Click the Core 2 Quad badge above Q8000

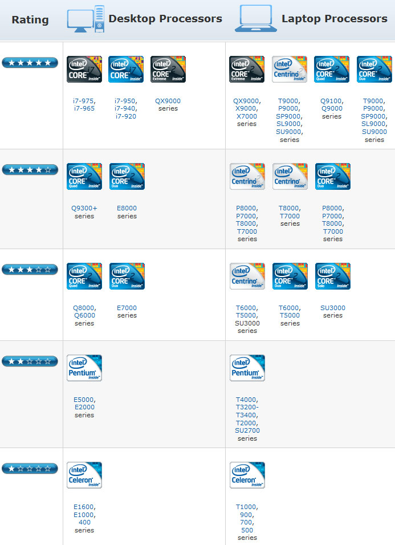click(x=84, y=276)
